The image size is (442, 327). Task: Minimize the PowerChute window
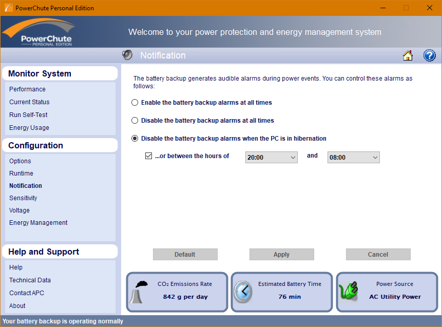[x=383, y=8]
